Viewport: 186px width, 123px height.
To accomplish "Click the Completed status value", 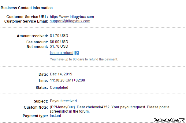I will 59,88.
